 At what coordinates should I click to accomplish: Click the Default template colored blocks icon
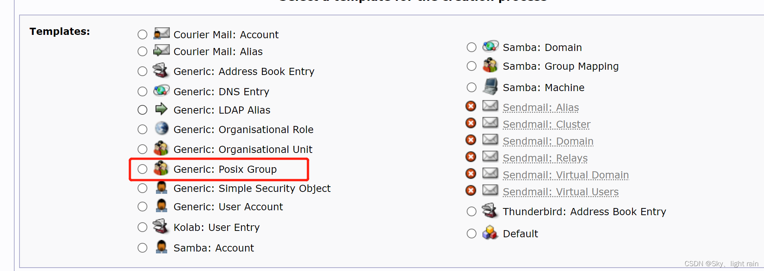pyautogui.click(x=490, y=232)
